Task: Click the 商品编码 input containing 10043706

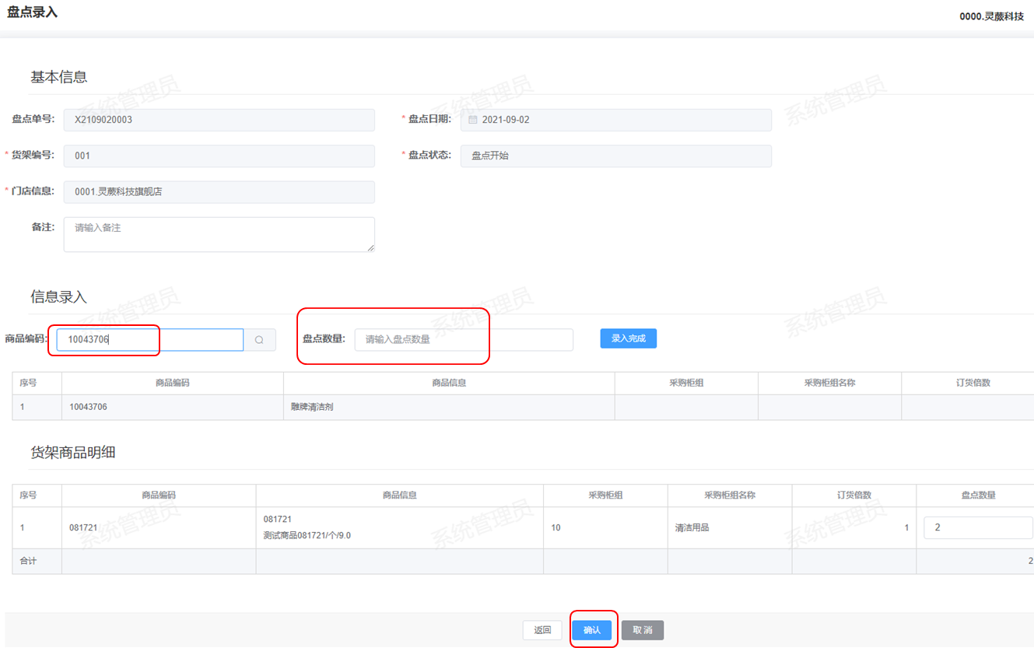Action: tap(150, 340)
